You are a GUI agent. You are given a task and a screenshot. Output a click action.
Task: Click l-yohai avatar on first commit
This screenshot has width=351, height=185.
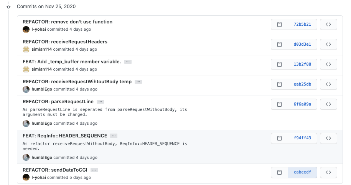pos(26,30)
